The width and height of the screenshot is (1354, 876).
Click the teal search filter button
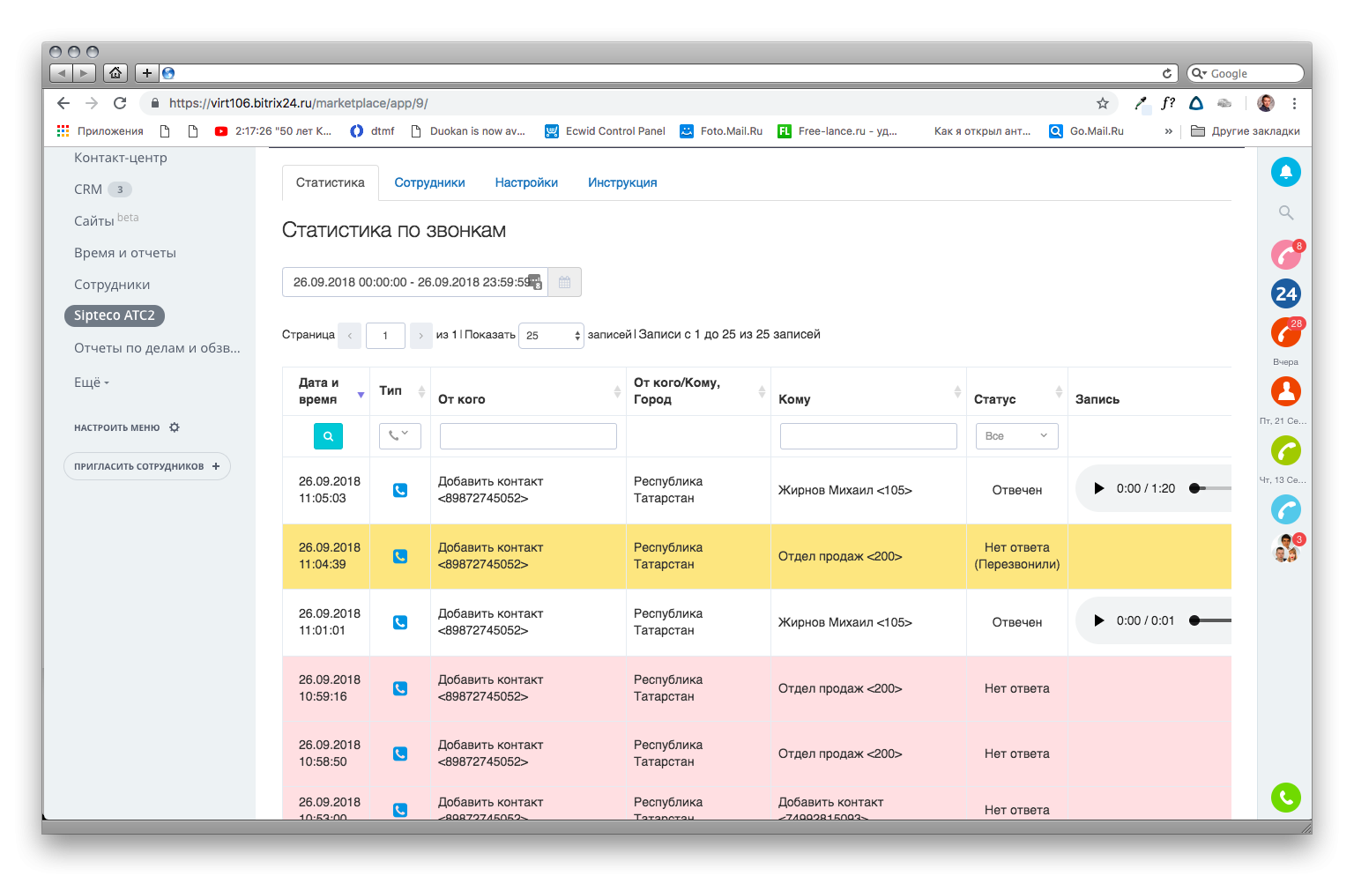[x=328, y=436]
